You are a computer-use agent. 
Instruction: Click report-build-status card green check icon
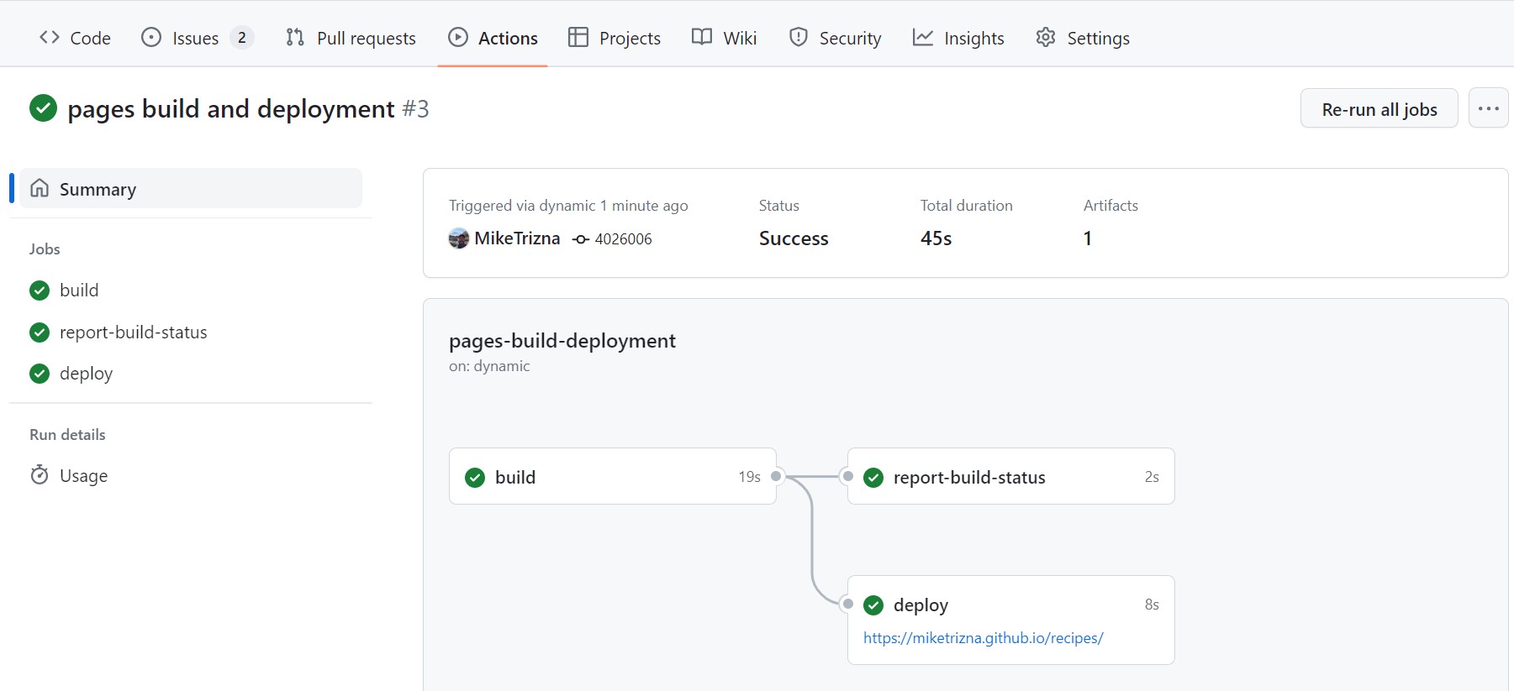[873, 478]
